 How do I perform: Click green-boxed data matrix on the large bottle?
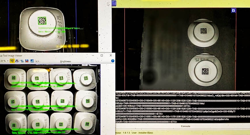[x=42, y=21]
